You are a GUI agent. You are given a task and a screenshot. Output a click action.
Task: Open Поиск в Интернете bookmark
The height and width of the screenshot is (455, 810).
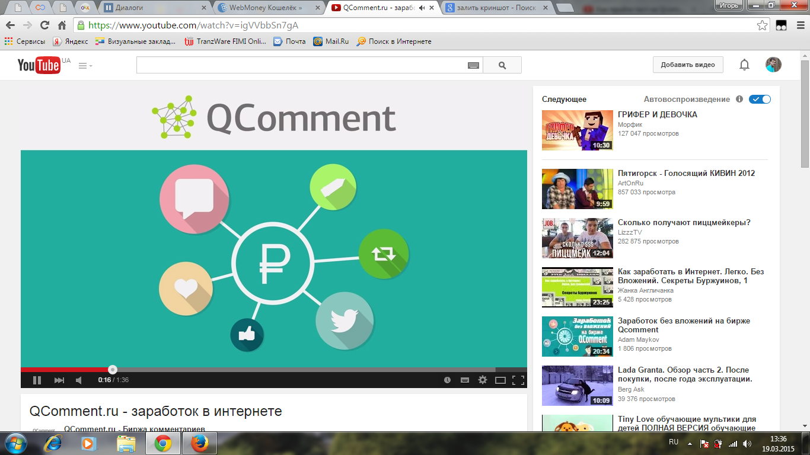(394, 41)
